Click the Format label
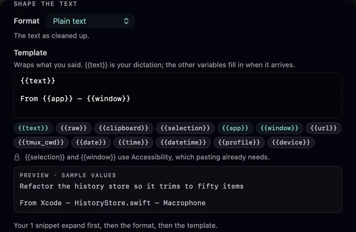Viewport: 356px width, 232px height. tap(27, 21)
